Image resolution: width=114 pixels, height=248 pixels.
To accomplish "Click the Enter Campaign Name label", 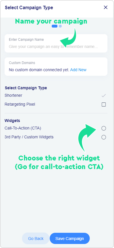I will point(26,40).
